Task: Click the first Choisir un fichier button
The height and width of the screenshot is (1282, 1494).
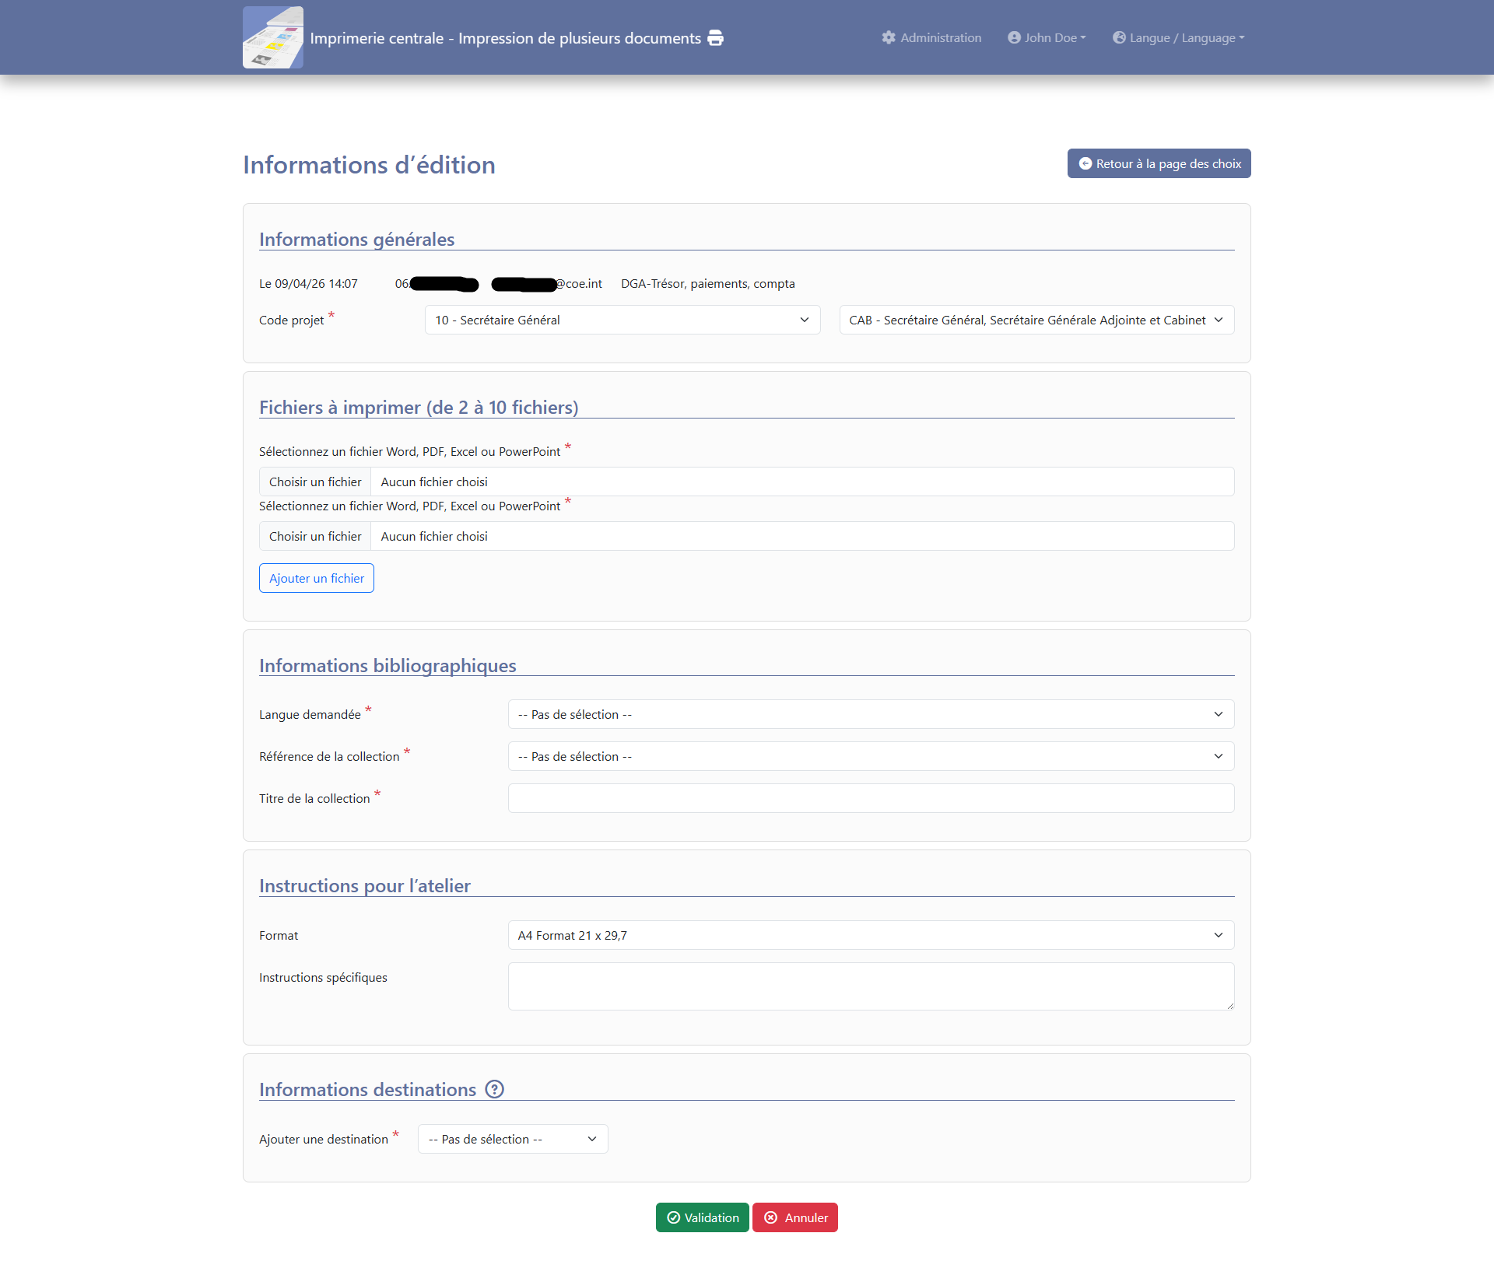Action: click(315, 482)
